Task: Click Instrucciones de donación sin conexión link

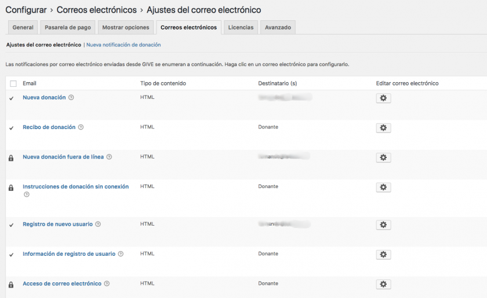Action: tap(75, 186)
